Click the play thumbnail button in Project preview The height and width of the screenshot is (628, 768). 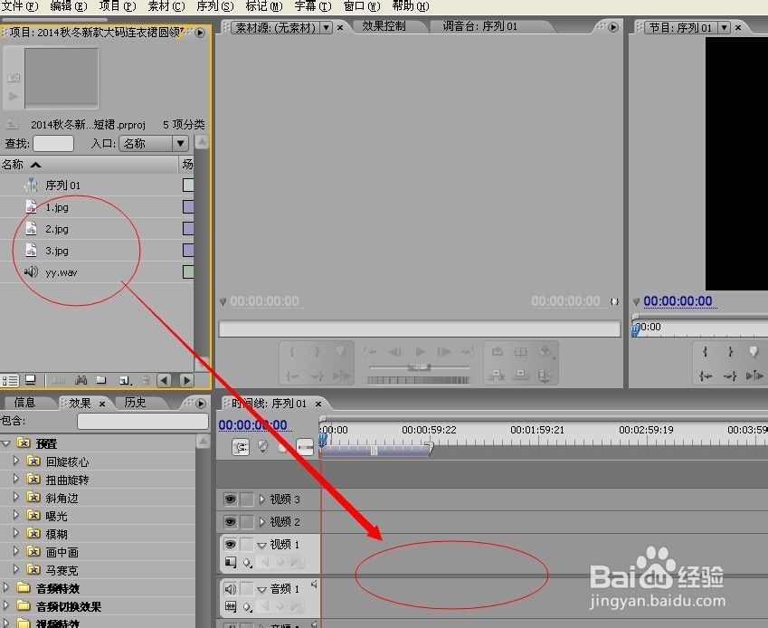pyautogui.click(x=14, y=96)
